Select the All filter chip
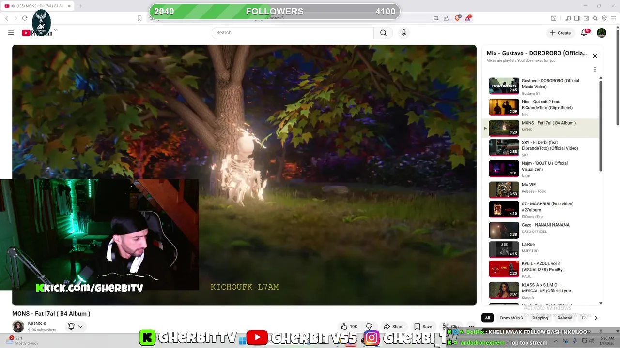Image resolution: width=620 pixels, height=348 pixels. pyautogui.click(x=487, y=318)
